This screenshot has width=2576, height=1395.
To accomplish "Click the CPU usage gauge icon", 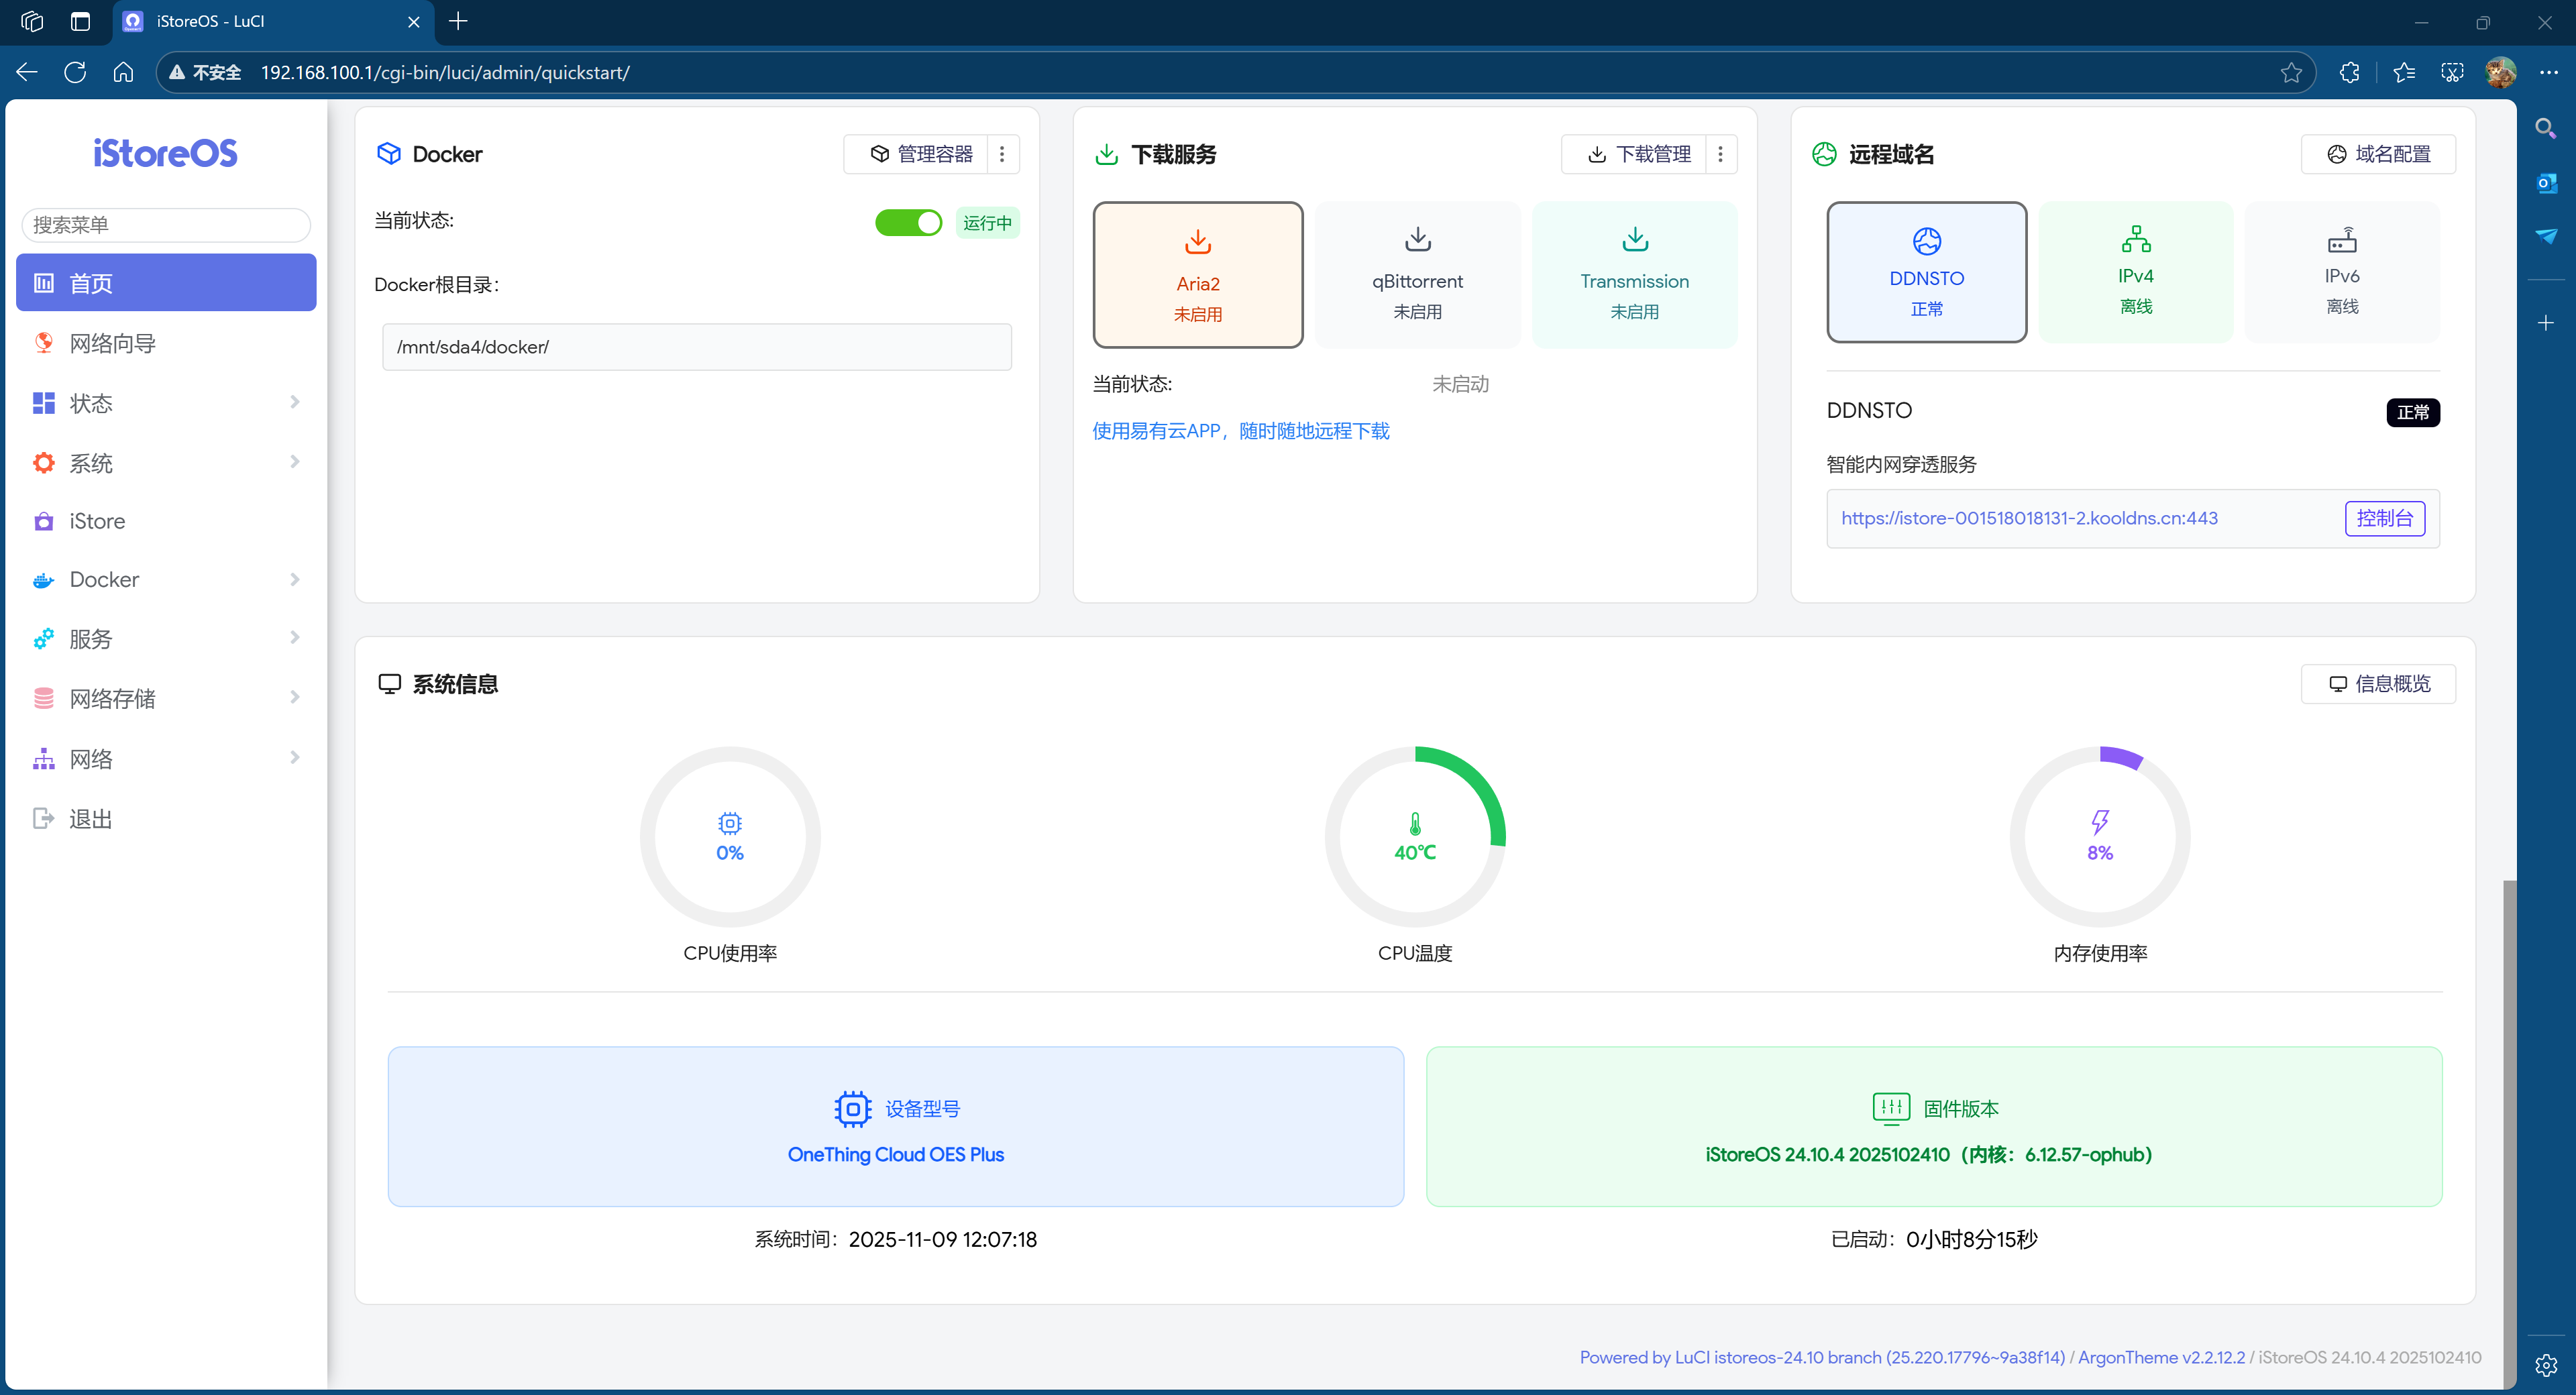I will (729, 823).
